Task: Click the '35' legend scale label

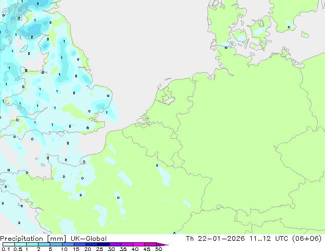Action: [x=123, y=249]
